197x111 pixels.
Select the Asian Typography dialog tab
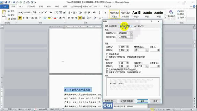(x=139, y=26)
